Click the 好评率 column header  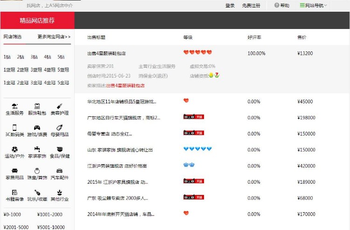254,37
